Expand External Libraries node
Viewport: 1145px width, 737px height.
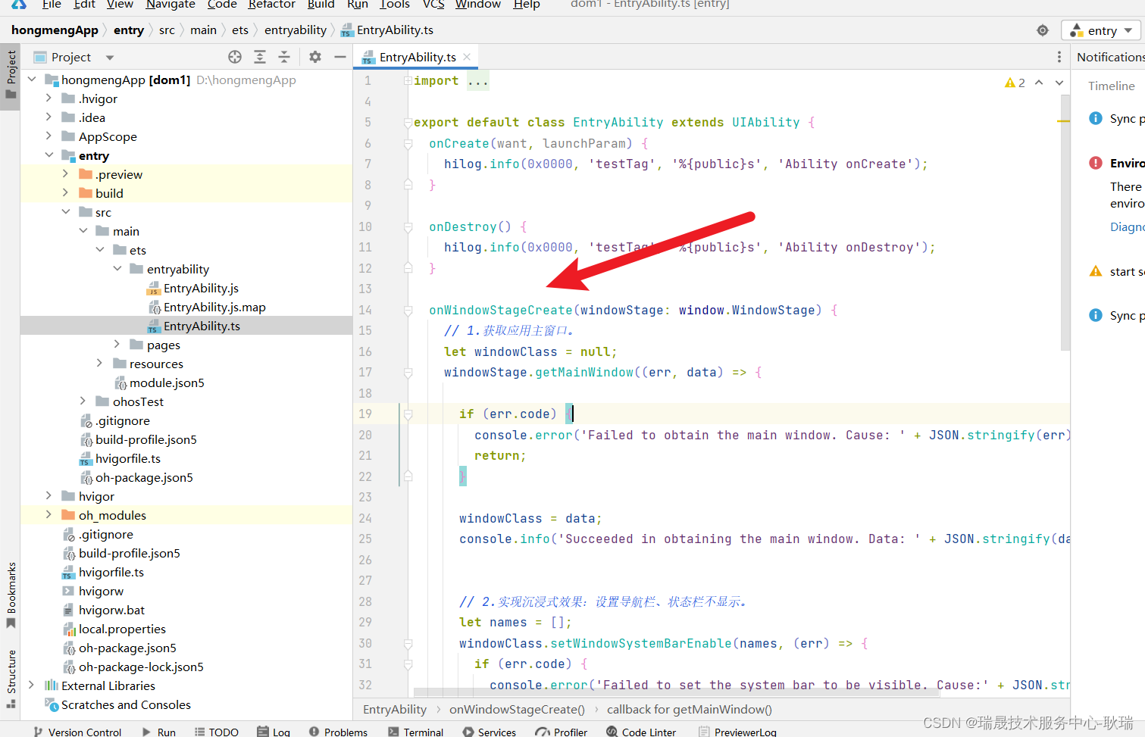click(x=32, y=685)
